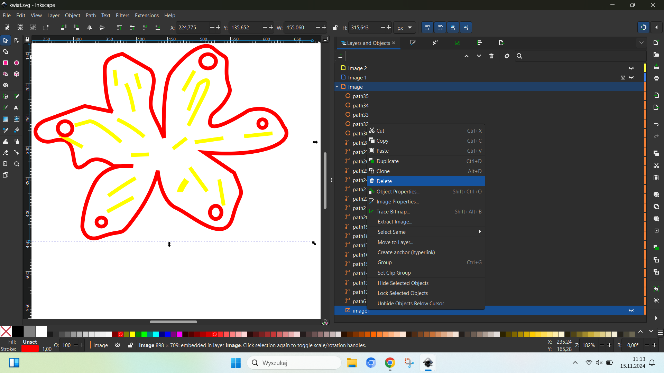Select the Ellipse tool
The width and height of the screenshot is (664, 373).
(17, 63)
